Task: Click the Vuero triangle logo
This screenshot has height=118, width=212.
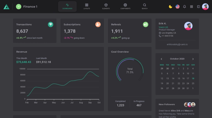Action: [x=6, y=7]
